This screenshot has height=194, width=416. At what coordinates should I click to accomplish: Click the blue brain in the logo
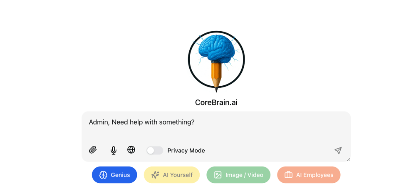[x=216, y=48]
